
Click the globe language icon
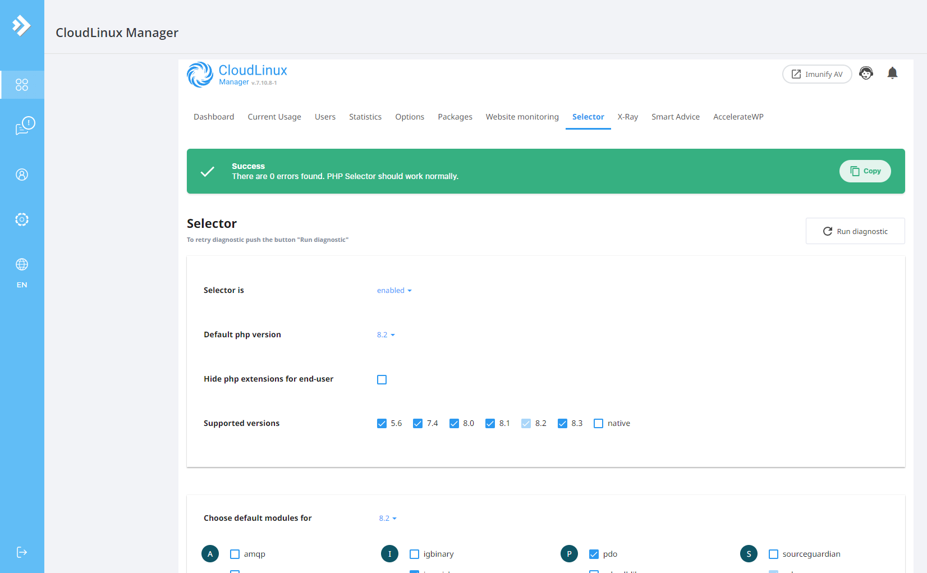coord(22,264)
